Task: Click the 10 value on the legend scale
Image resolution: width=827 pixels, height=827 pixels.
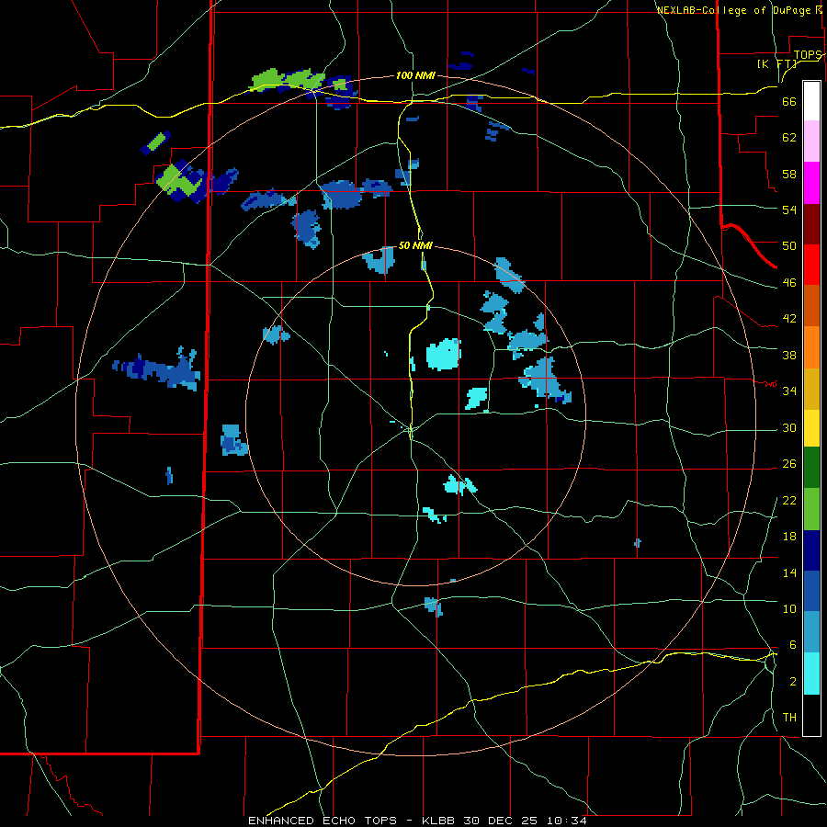Action: pyautogui.click(x=789, y=608)
